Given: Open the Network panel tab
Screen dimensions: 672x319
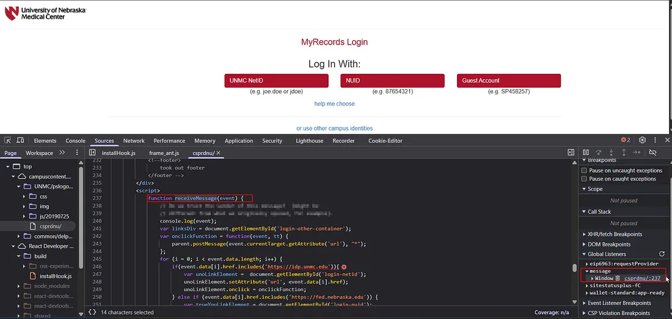Looking at the screenshot, I should tap(134, 141).
